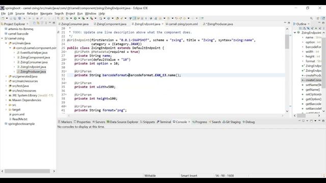The height and width of the screenshot is (183, 326).
Task: Click the filter icon in Project Explorer toolbar
Action: tap(42, 23)
